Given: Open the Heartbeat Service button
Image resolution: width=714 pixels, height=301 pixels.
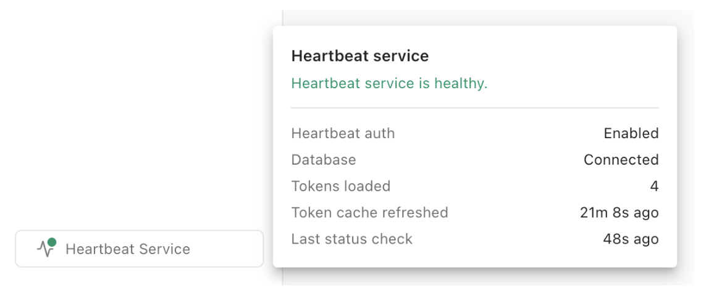Looking at the screenshot, I should 140,249.
